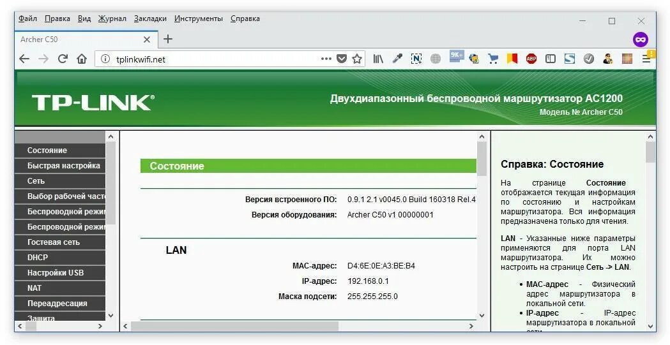Click the IP address 192.168.0.1 value
Image resolution: width=670 pixels, height=345 pixels.
tap(368, 281)
